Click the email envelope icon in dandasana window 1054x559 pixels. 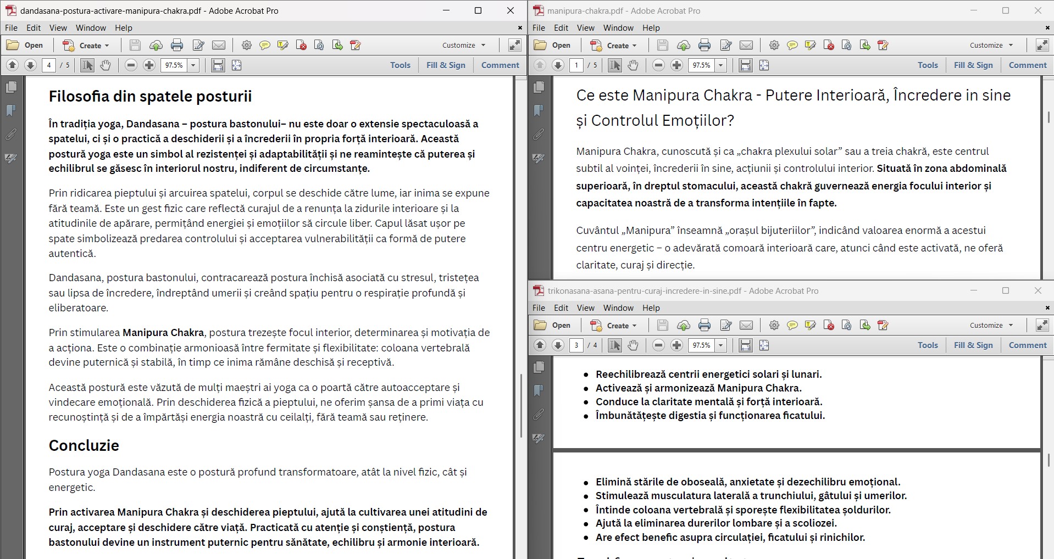click(219, 45)
